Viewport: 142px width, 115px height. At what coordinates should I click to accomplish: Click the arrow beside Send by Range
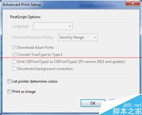[95, 38]
